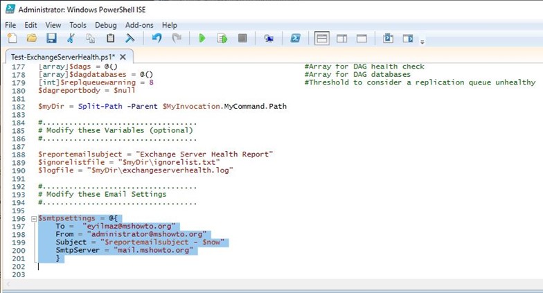Screen dimensions: 543x293
Task: Show script pane on top layout
Action: pyautogui.click(x=321, y=38)
